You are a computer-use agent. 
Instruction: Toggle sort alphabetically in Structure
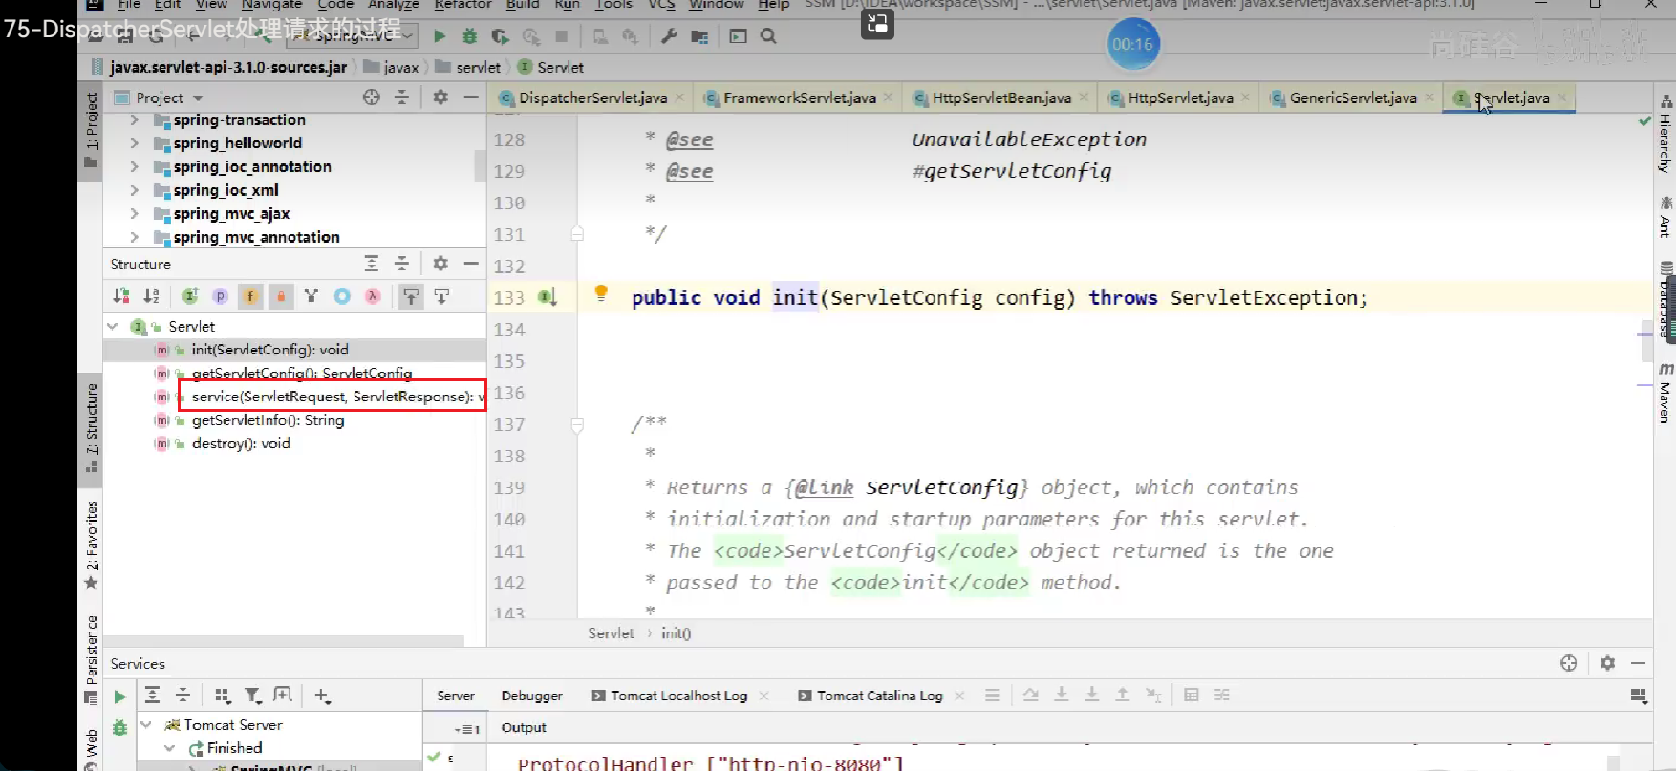click(x=152, y=296)
